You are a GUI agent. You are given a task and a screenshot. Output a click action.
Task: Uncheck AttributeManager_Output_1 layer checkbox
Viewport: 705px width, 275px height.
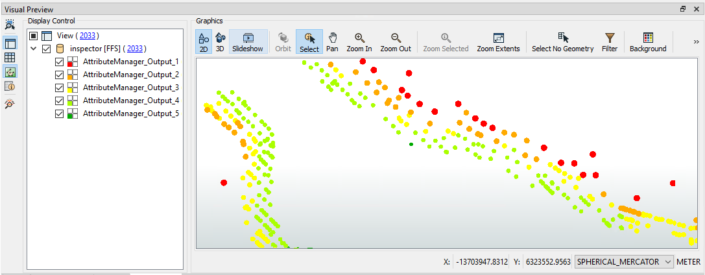click(60, 62)
